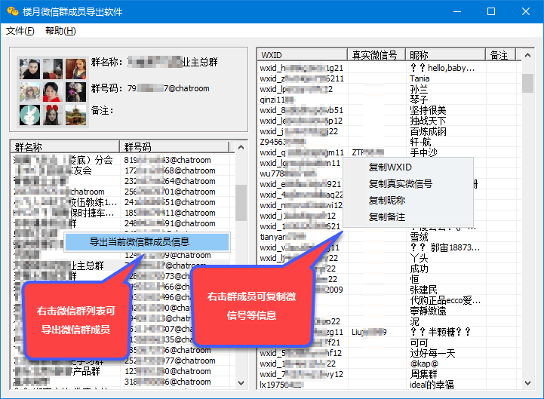This screenshot has width=544, height=399.
Task: Choose 复制备注 from context menu
Action: tap(387, 217)
